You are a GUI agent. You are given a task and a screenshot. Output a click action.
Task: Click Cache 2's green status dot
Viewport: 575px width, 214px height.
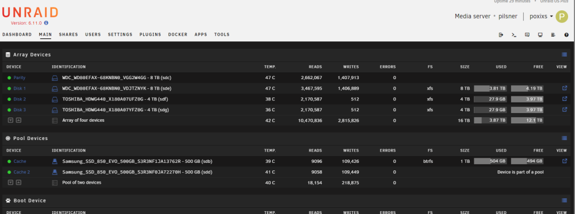[9, 172]
